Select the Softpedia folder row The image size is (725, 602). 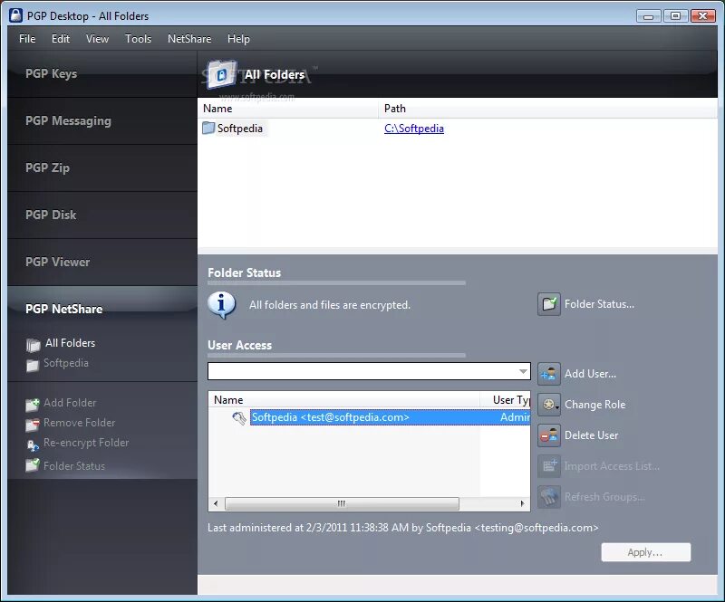click(x=239, y=129)
